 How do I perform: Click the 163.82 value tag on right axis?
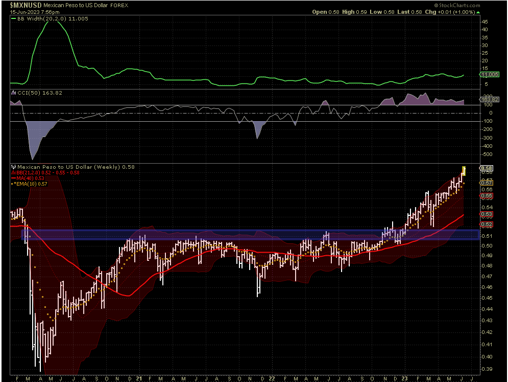tap(490, 100)
